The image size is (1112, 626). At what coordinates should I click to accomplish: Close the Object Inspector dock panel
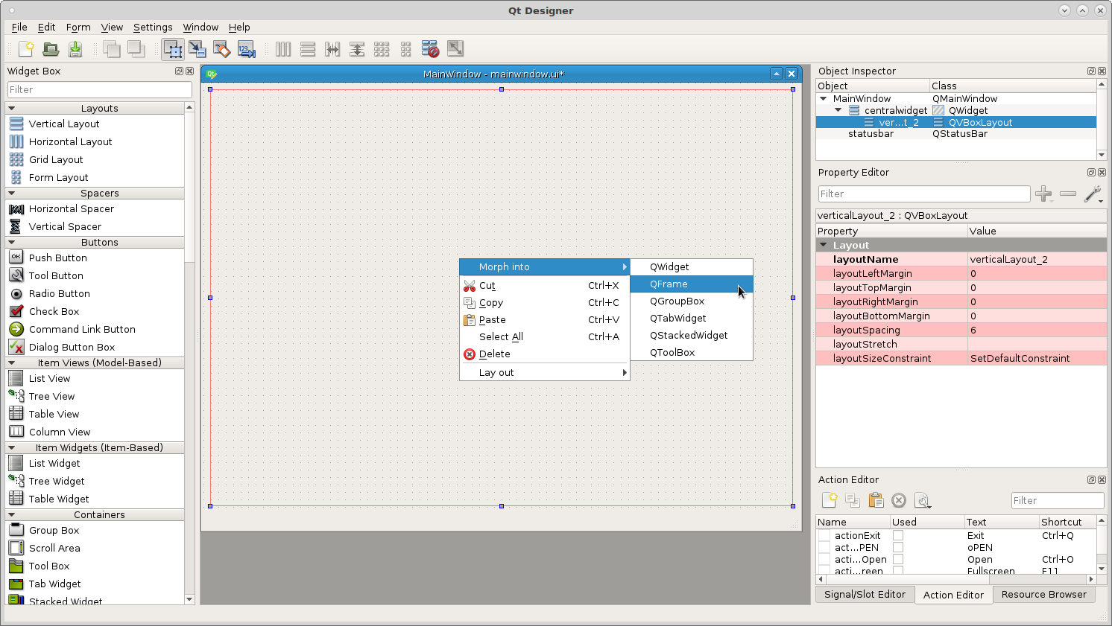[x=1102, y=71]
